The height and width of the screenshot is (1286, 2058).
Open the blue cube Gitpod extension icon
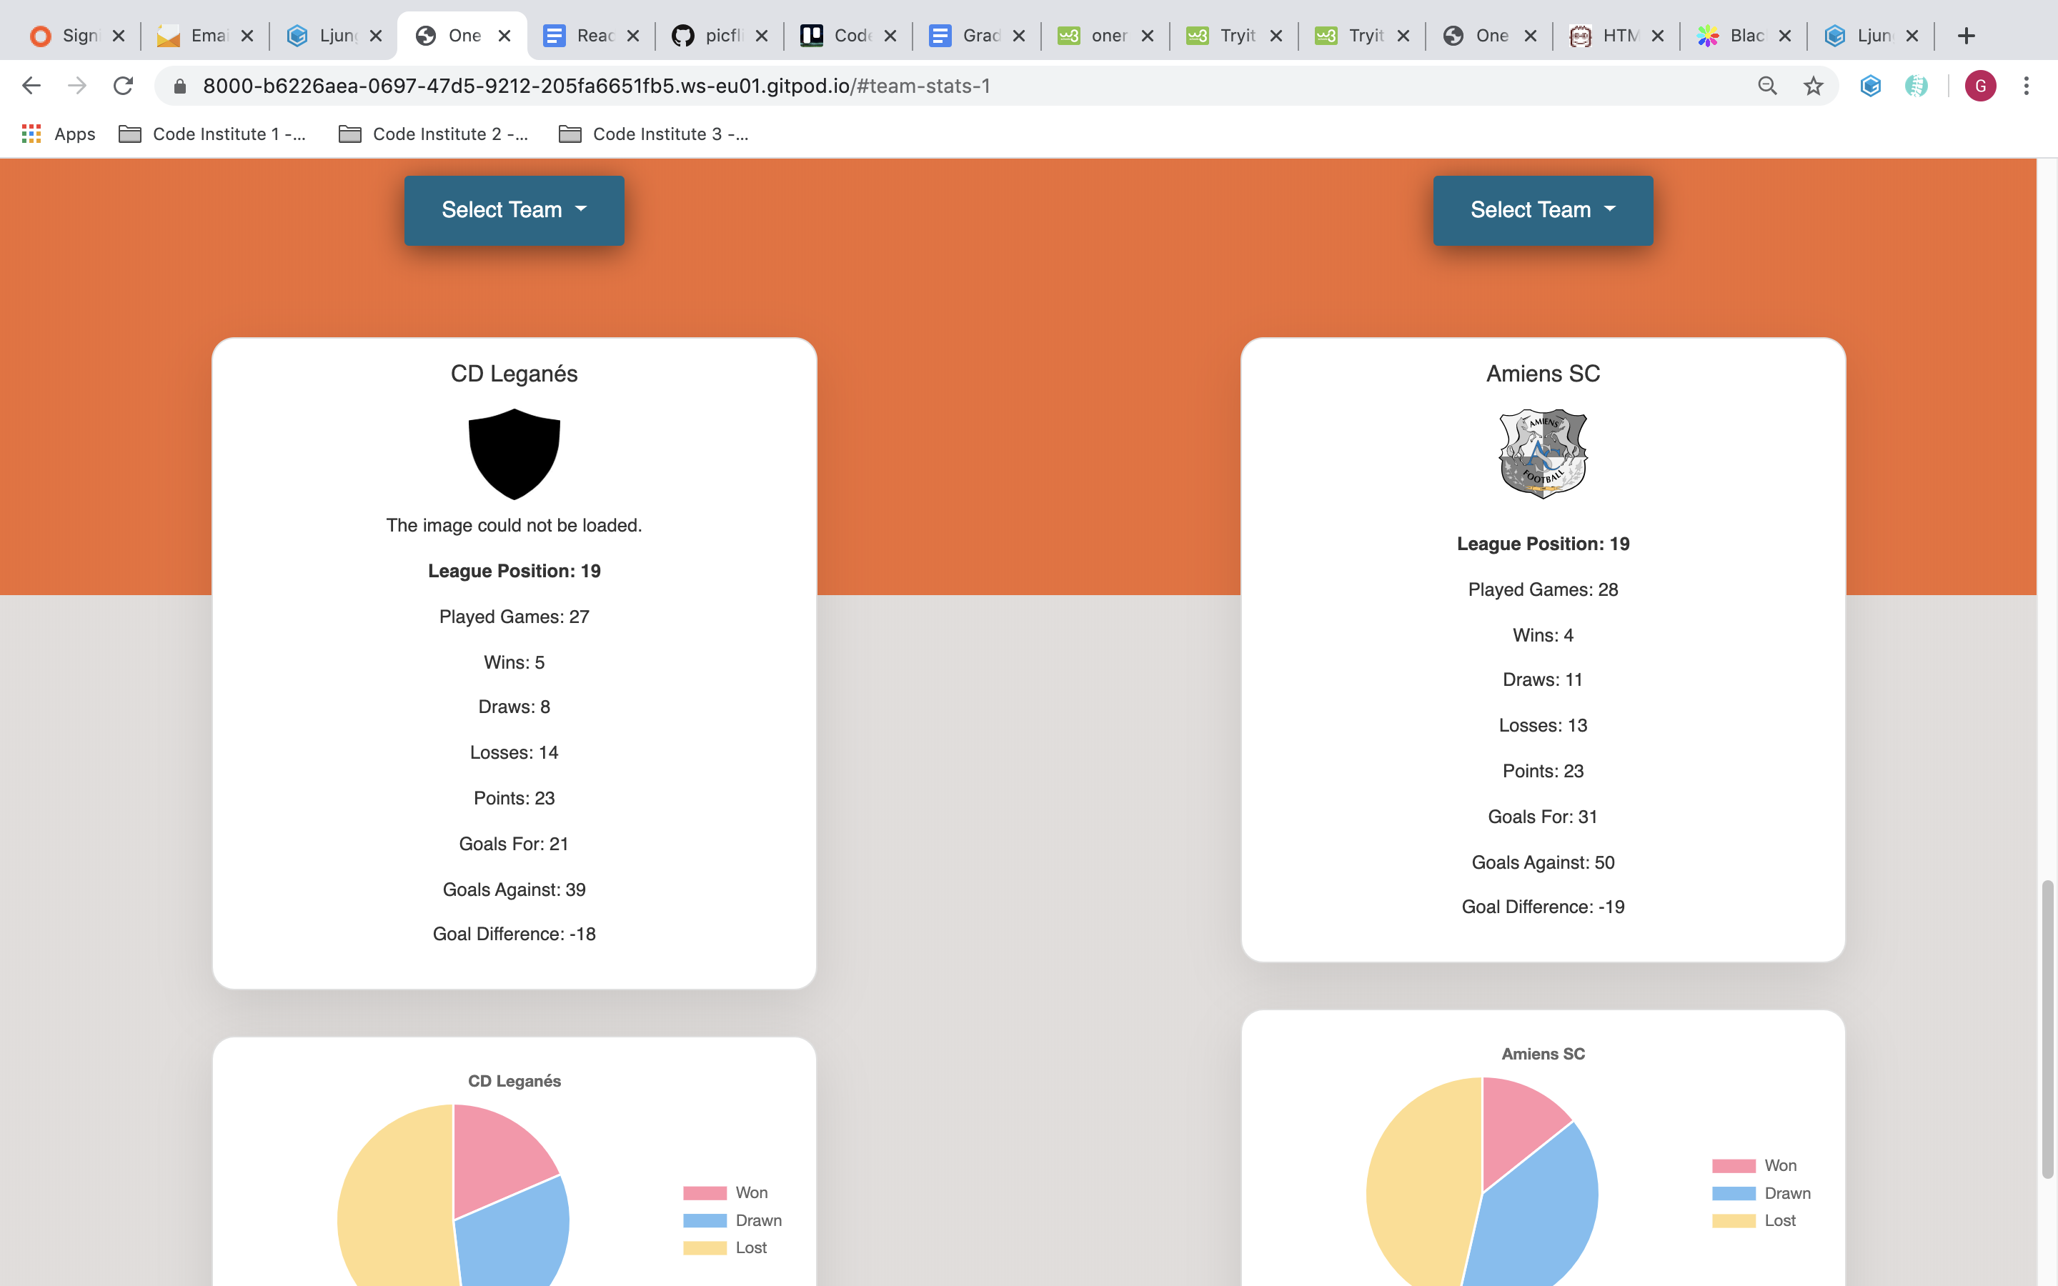click(x=1870, y=86)
